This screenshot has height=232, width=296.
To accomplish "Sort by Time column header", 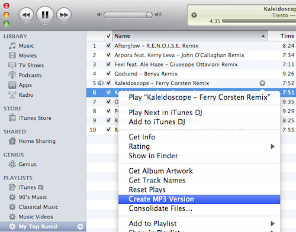I will coord(282,36).
